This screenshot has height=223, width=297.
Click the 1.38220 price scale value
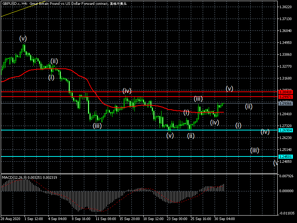286,7
